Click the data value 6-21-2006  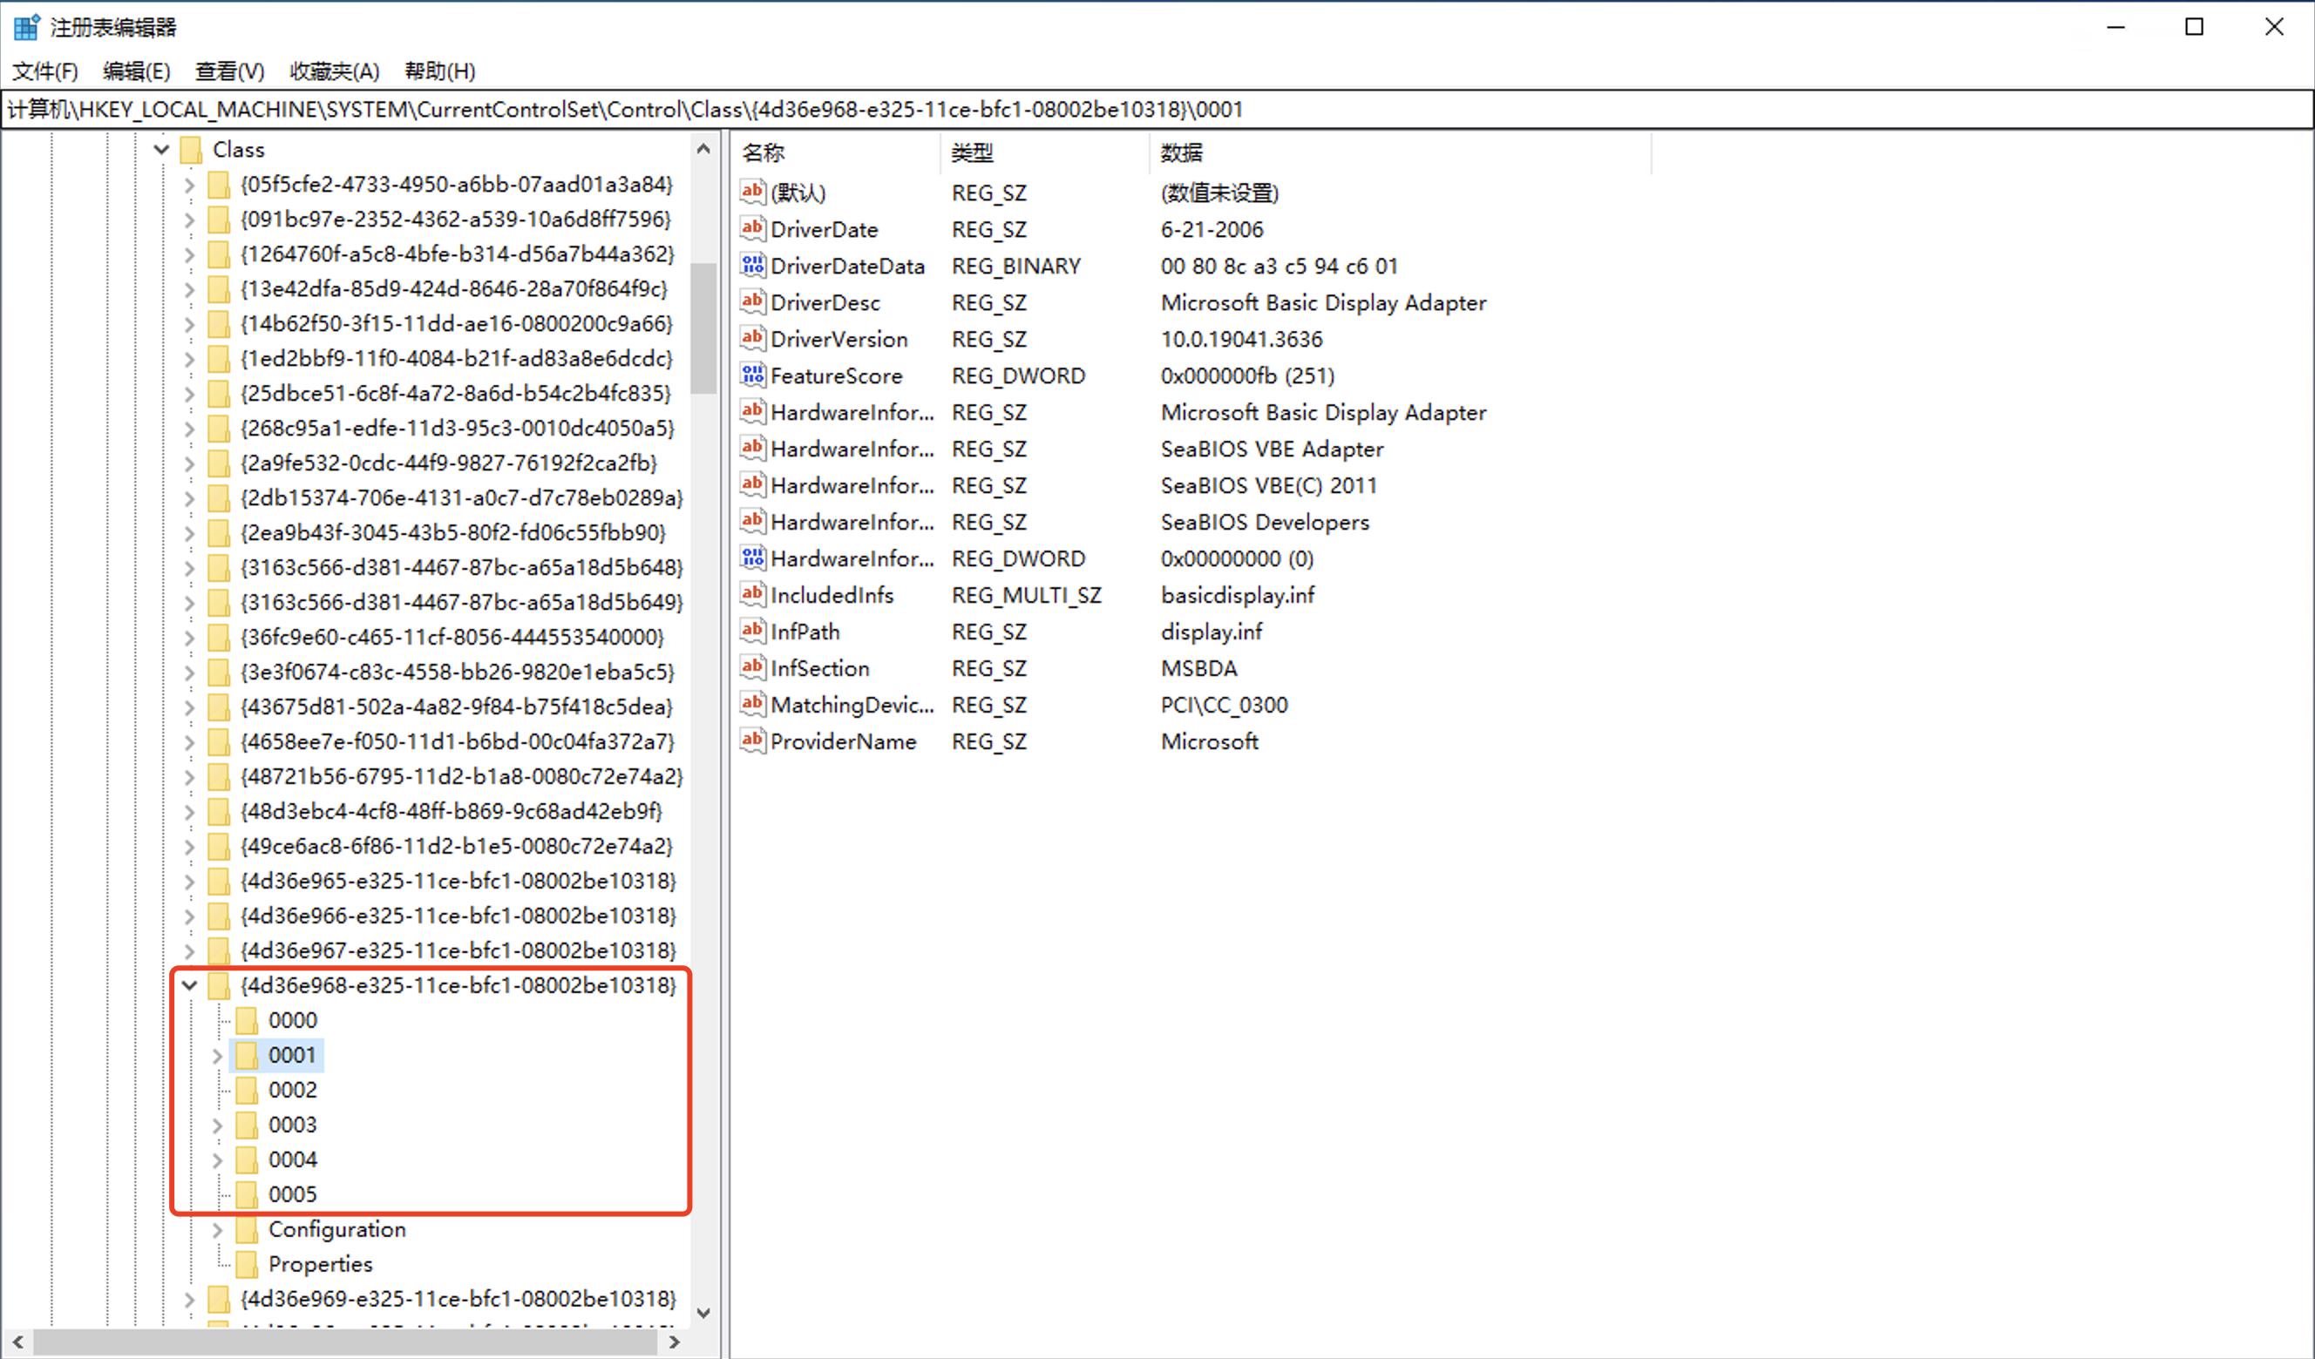[x=1212, y=228]
